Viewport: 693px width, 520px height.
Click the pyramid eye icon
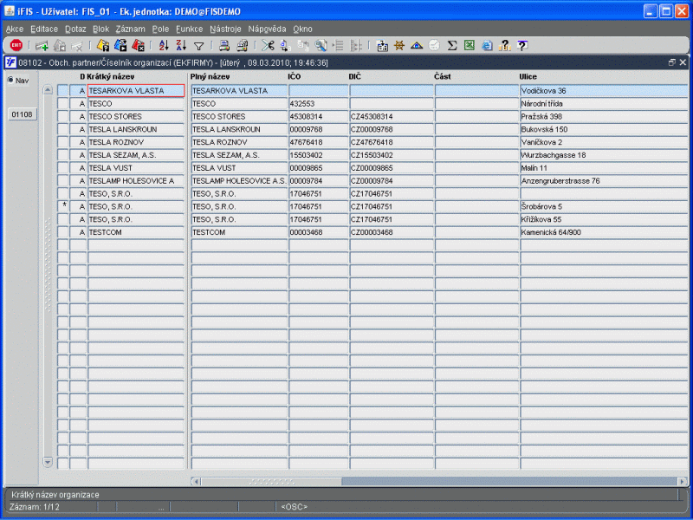coord(417,46)
